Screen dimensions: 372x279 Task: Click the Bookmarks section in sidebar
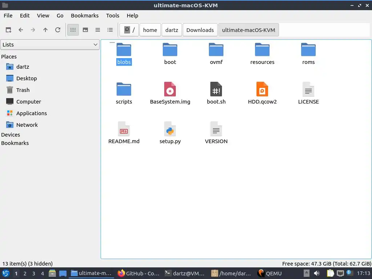click(x=15, y=143)
